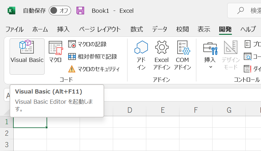
Task: Open COM アドイン dialog
Action: click(183, 55)
